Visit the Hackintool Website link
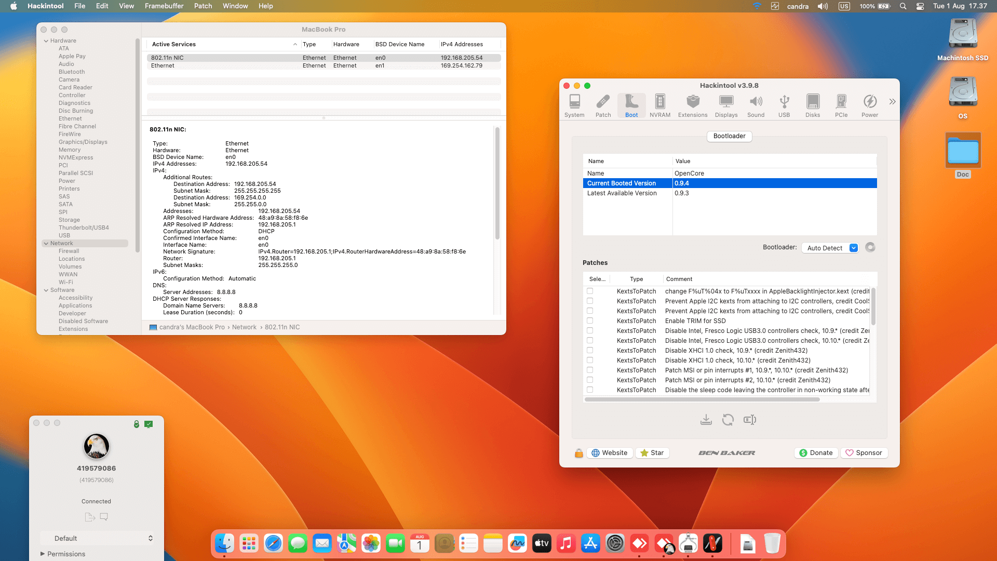Image resolution: width=997 pixels, height=561 pixels. point(609,452)
